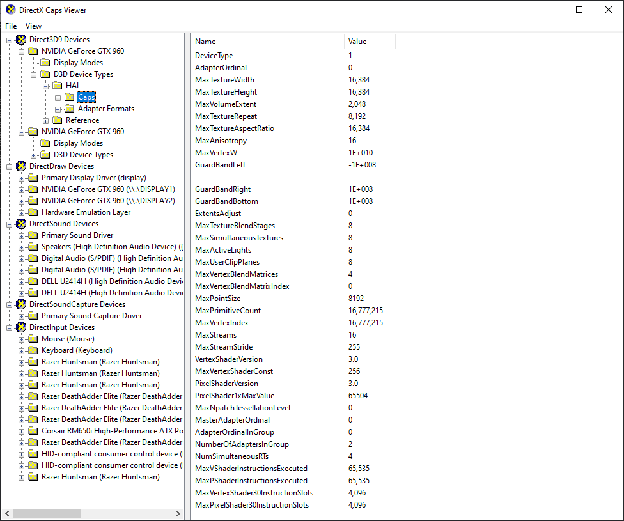Collapse the DirectSound Devices node
The width and height of the screenshot is (624, 521).
coord(9,224)
